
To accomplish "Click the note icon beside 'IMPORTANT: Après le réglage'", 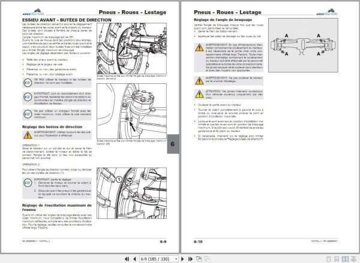I will (28, 183).
